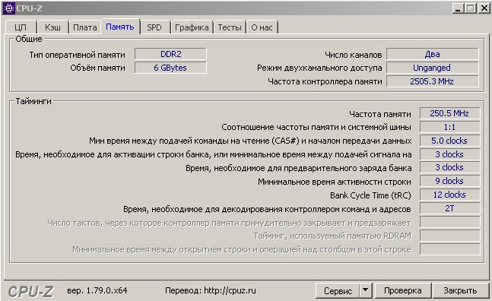Click the Минимальное время активности строки label
Image resolution: width=492 pixels, height=301 pixels.
point(335,182)
